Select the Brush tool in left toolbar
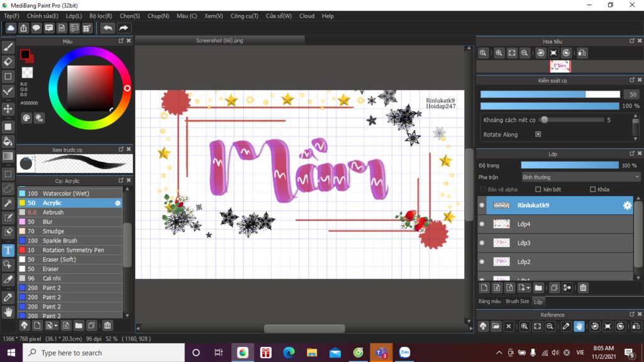Viewport: 644px width, 362px height. point(8,47)
